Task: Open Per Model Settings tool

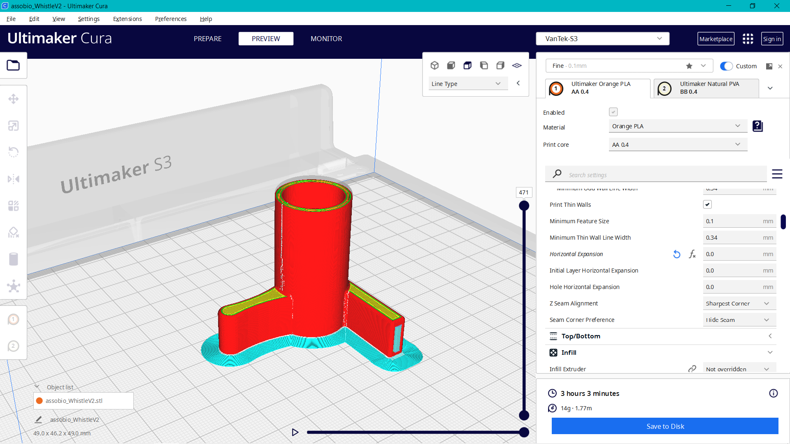Action: [x=14, y=206]
